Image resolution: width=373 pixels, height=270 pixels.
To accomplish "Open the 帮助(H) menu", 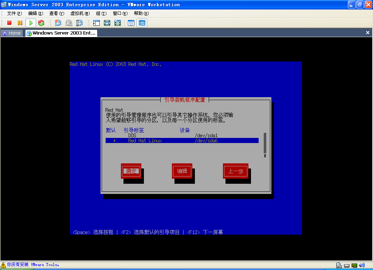I will (141, 13).
